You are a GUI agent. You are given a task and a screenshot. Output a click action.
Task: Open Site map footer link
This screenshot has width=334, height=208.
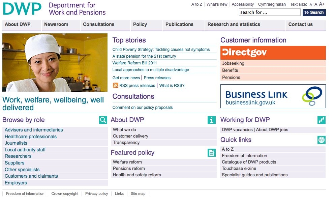[x=138, y=194]
